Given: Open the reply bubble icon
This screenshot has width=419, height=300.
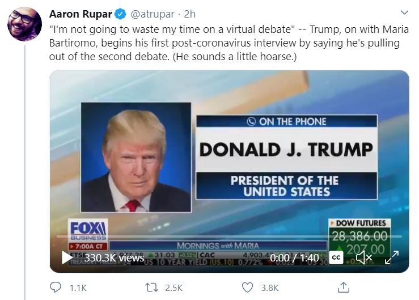Looking at the screenshot, I should pos(56,288).
